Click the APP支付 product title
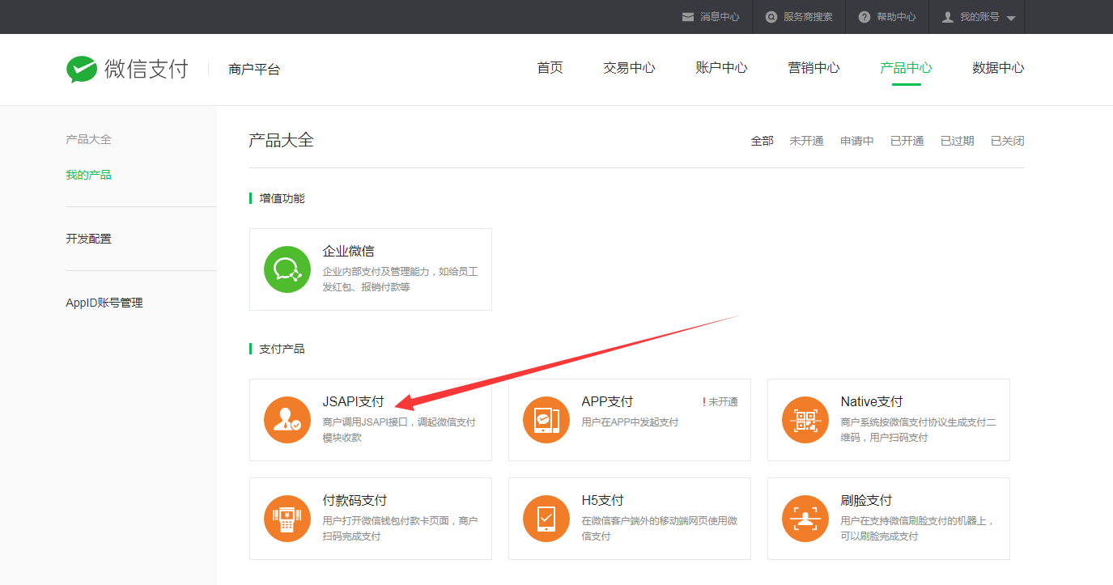The image size is (1113, 585). click(x=607, y=401)
